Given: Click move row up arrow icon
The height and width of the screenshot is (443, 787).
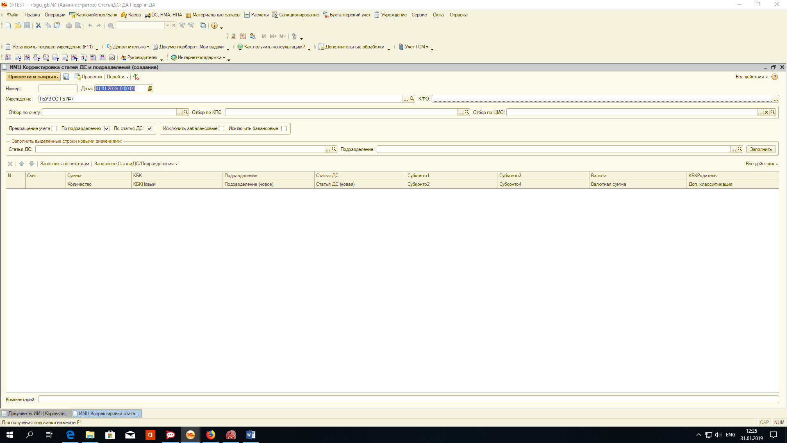Looking at the screenshot, I should tap(22, 164).
